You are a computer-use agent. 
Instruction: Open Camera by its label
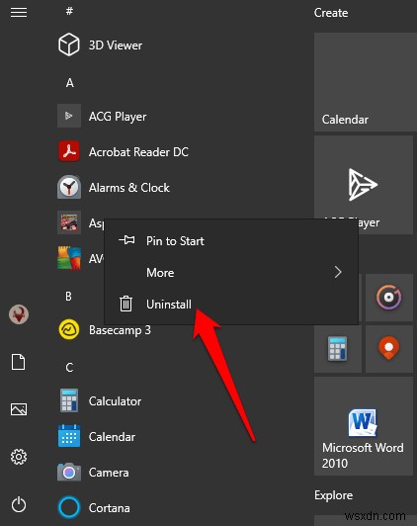pyautogui.click(x=109, y=473)
